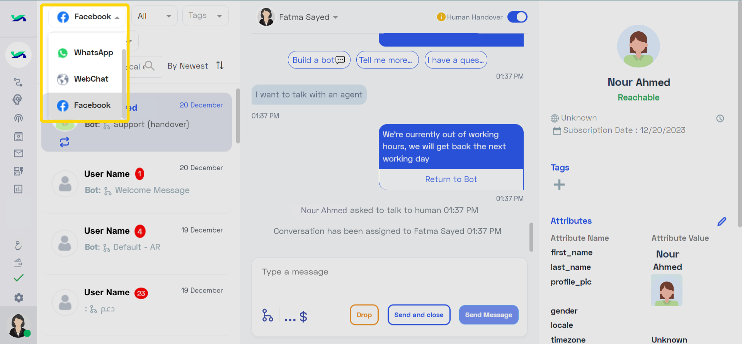
Task: Click the chat messages scrollbar
Action: (x=531, y=237)
